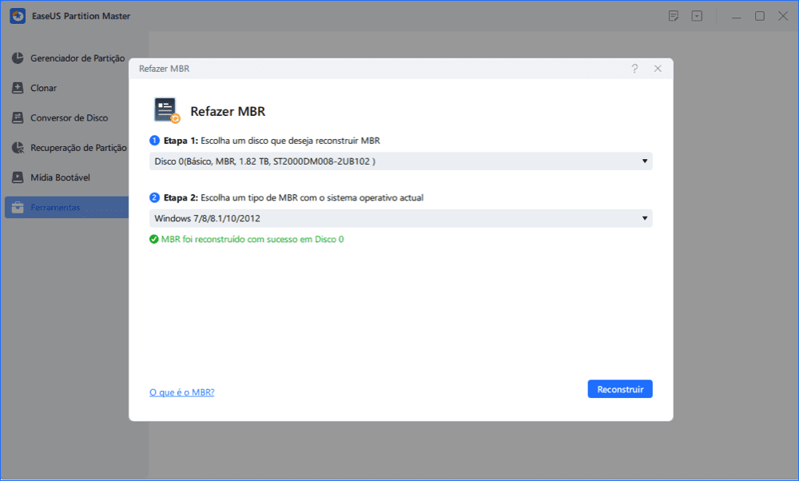Viewport: 799px width, 481px height.
Task: Close the Refazer MBR dialog
Action: (x=658, y=68)
